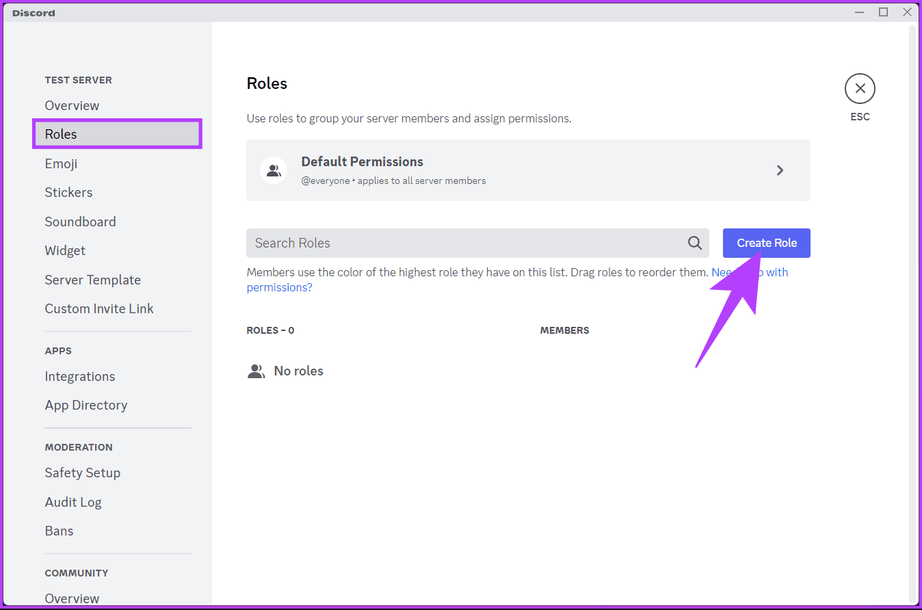Select Server Template in sidebar

[x=92, y=280]
